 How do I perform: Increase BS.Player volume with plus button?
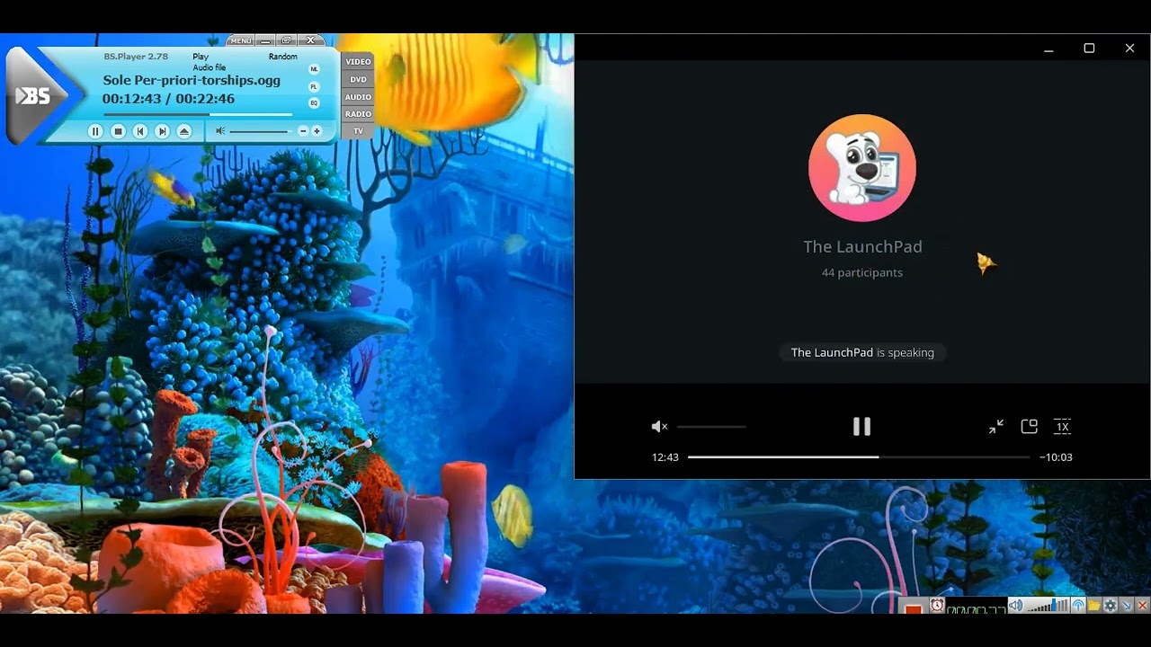tap(317, 131)
